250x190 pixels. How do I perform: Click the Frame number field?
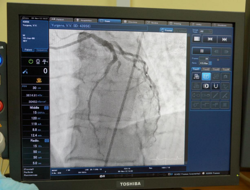pos(204,59)
